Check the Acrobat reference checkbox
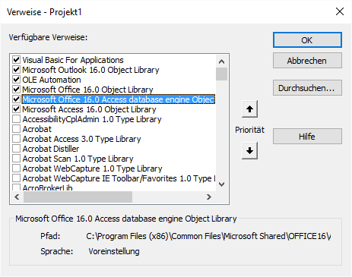Image resolution: width=352 pixels, height=277 pixels. (17, 129)
